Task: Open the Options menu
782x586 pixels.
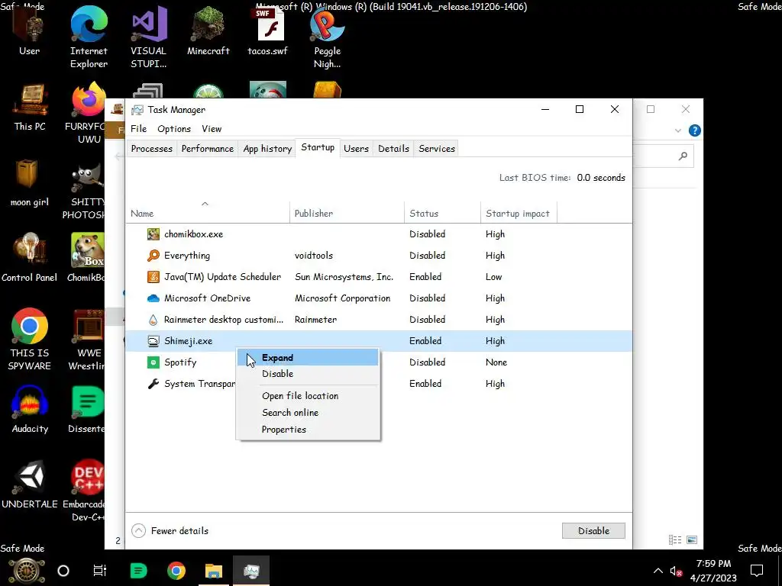Action: [174, 128]
